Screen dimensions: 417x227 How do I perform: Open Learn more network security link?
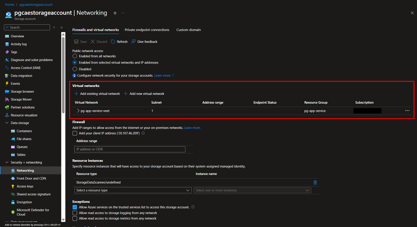pos(164,76)
